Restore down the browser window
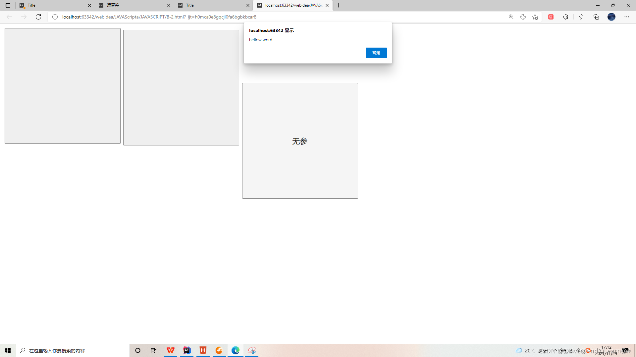Image resolution: width=636 pixels, height=357 pixels. tap(613, 5)
